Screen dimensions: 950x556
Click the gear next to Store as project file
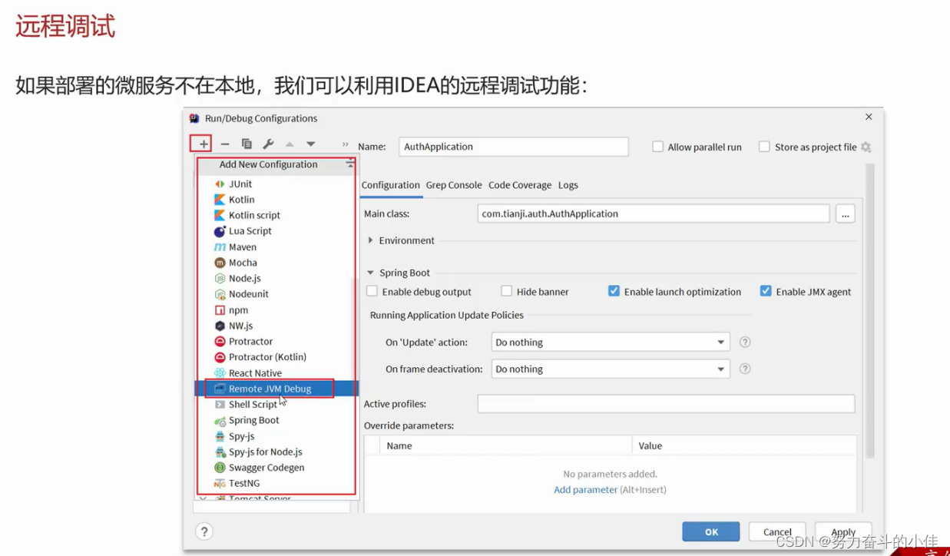point(866,147)
